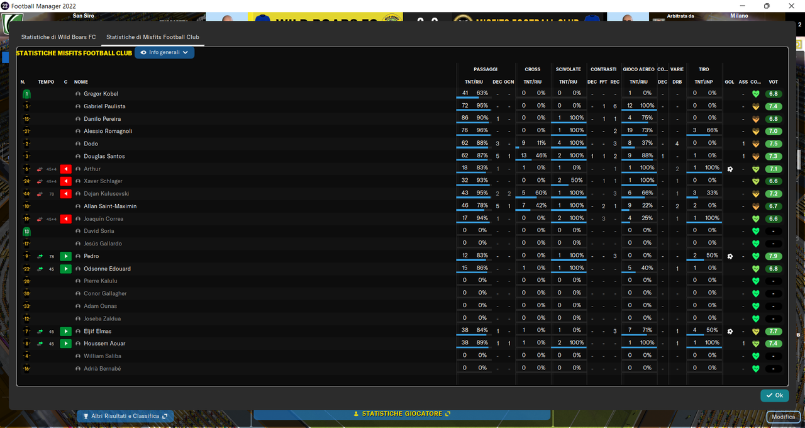Click the person icon next to Pedro
This screenshot has height=428, width=805.
coord(78,256)
